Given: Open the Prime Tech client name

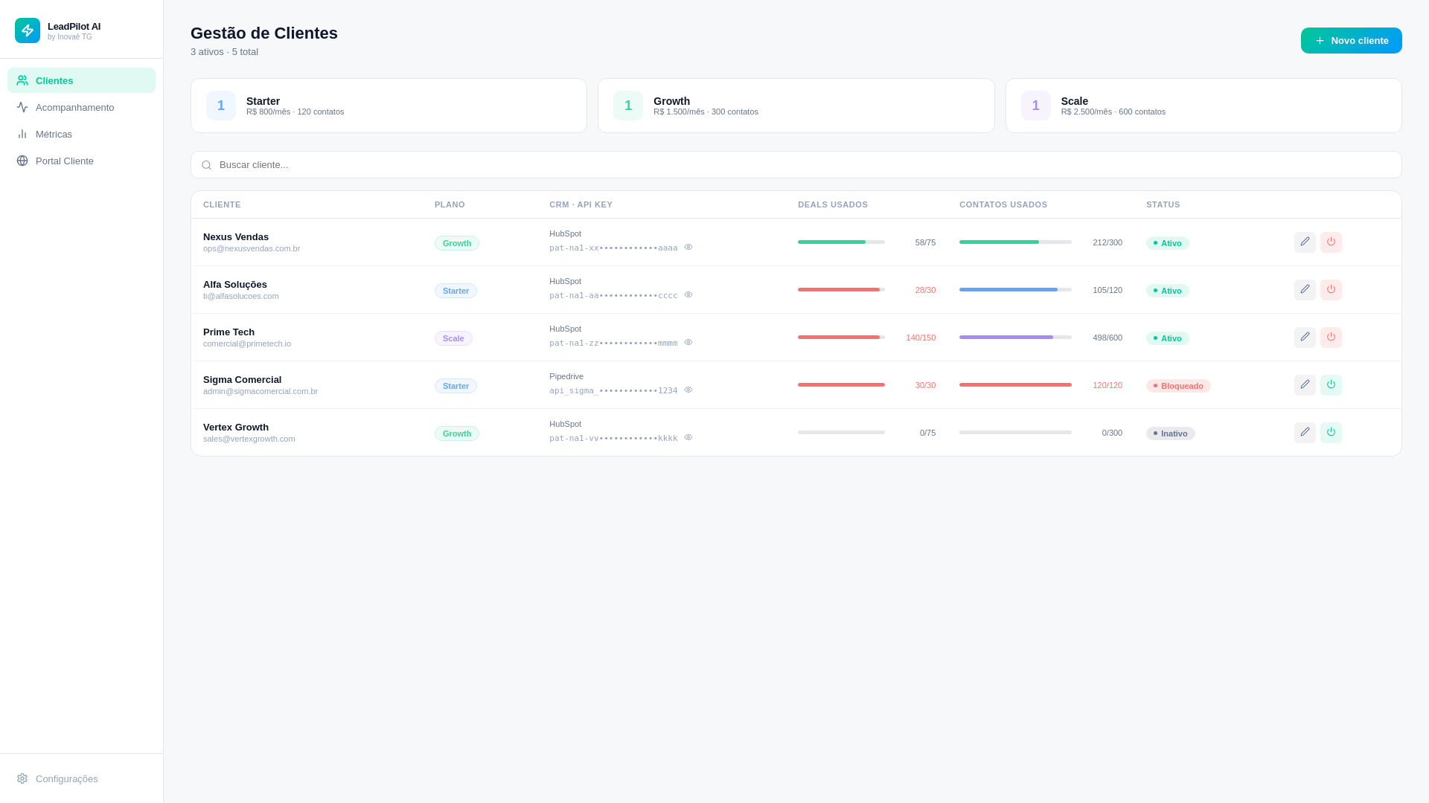Looking at the screenshot, I should 228,332.
